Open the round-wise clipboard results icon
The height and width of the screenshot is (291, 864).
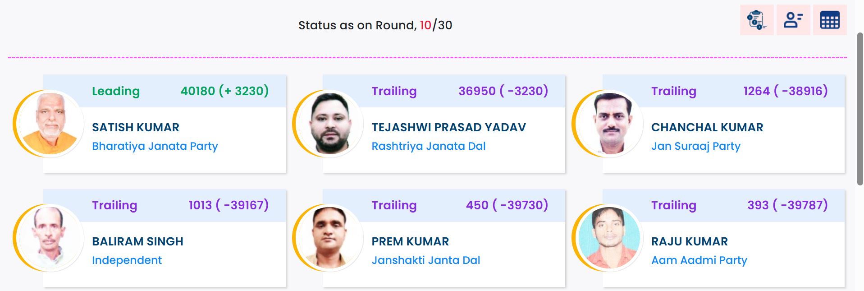[x=757, y=20]
